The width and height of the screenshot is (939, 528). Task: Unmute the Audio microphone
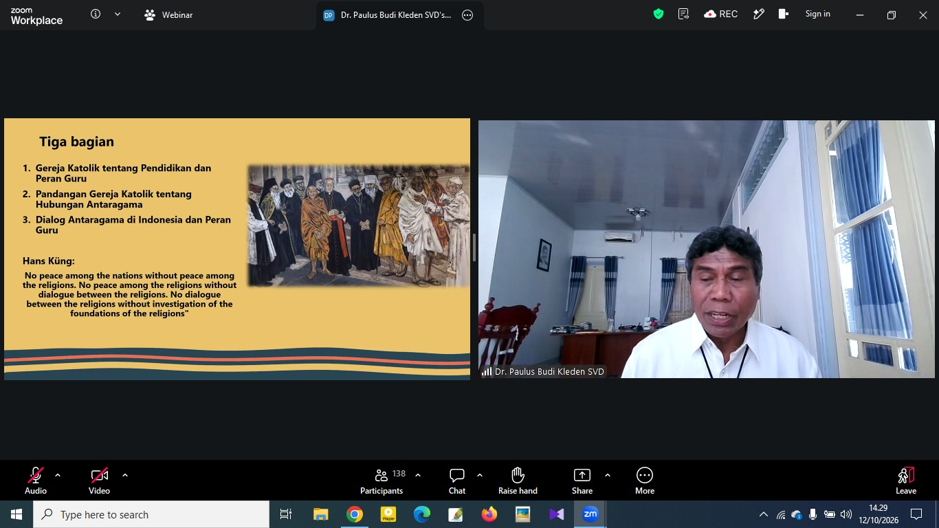click(x=36, y=481)
